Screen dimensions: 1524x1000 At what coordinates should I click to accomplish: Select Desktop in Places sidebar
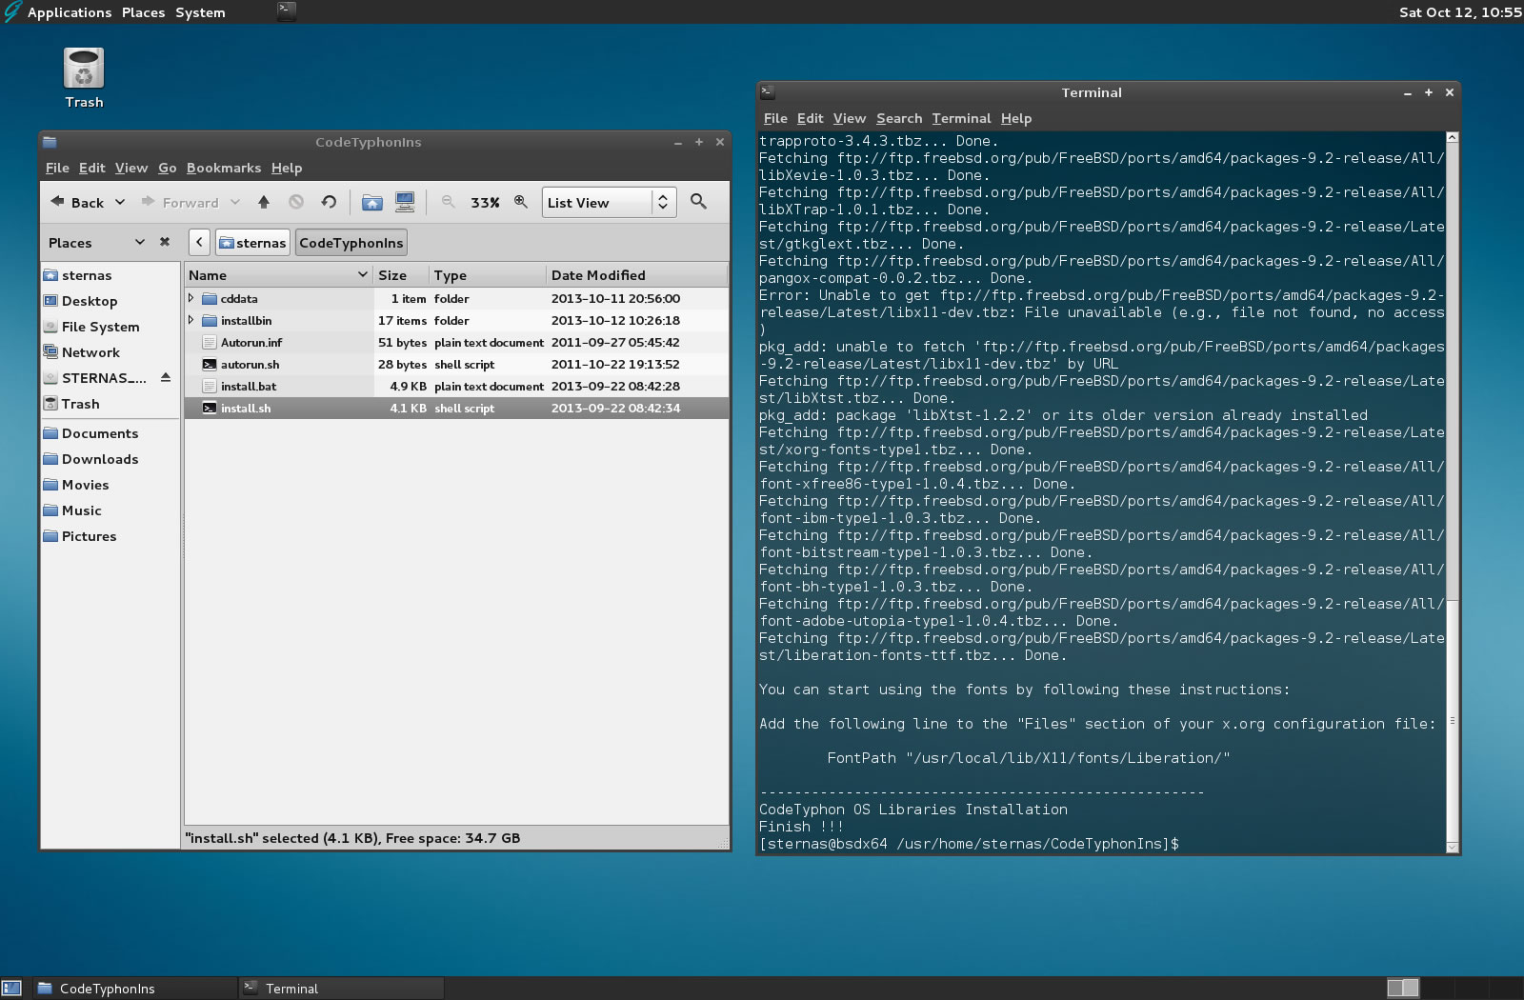click(x=110, y=301)
